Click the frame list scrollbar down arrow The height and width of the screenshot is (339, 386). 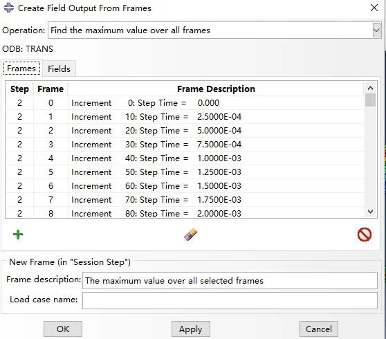click(370, 212)
